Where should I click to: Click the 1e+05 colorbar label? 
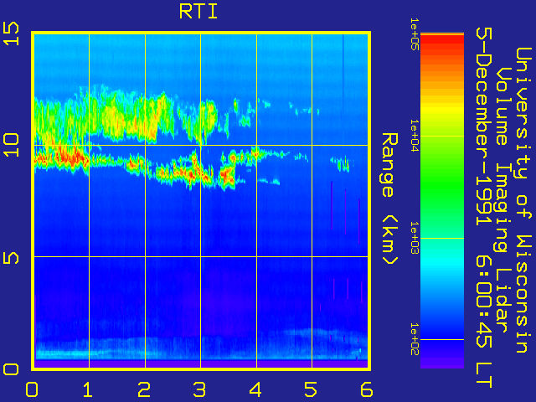coord(415,34)
